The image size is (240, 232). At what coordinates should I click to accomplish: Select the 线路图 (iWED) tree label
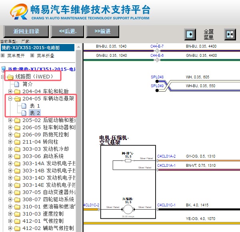[x=34, y=76]
